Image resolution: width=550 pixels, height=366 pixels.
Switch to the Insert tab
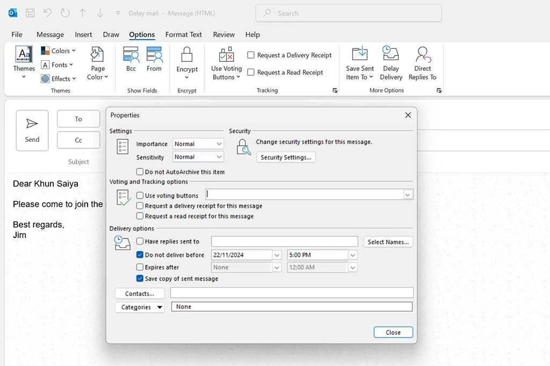pyautogui.click(x=83, y=34)
